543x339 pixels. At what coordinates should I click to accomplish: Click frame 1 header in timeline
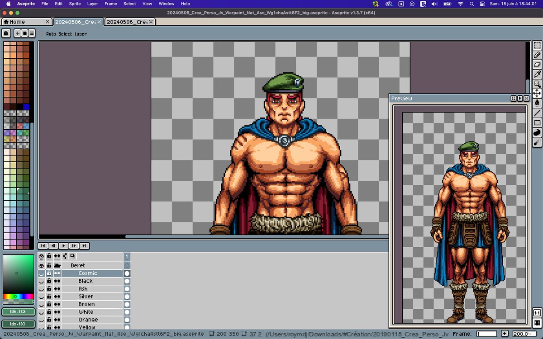[x=127, y=256]
